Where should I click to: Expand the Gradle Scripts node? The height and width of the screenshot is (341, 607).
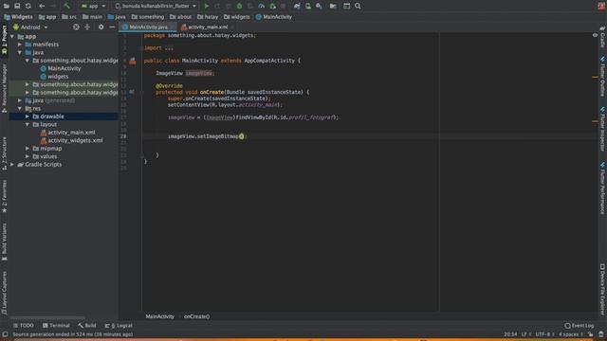coord(12,164)
